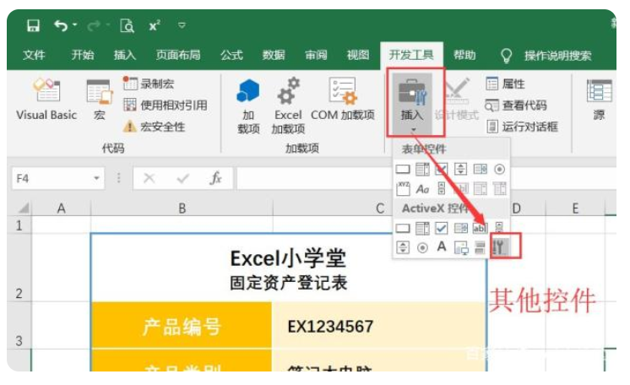Insert form control Label Aa

[x=422, y=188]
